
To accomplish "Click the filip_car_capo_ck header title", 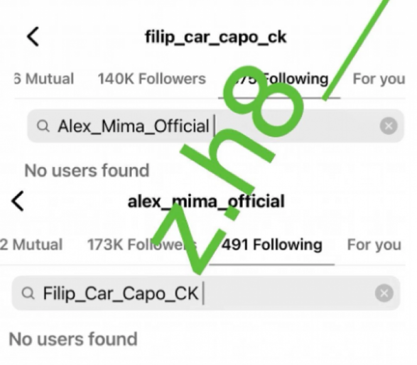I will 216,37.
